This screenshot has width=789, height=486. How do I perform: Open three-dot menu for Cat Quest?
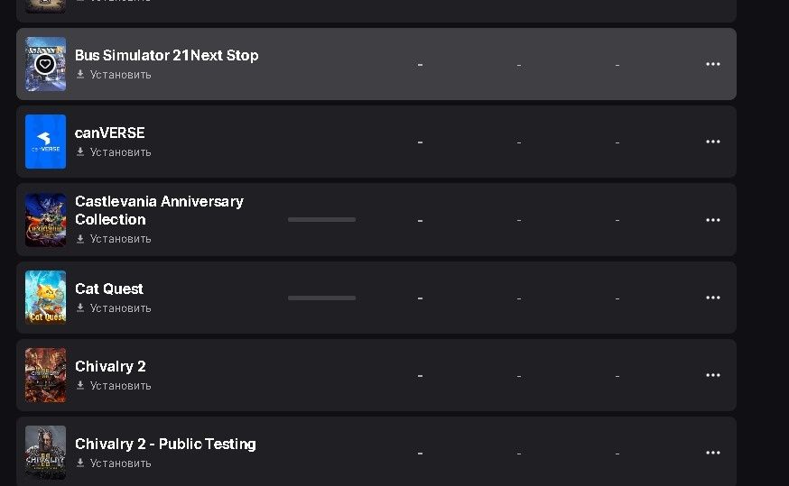pos(712,298)
